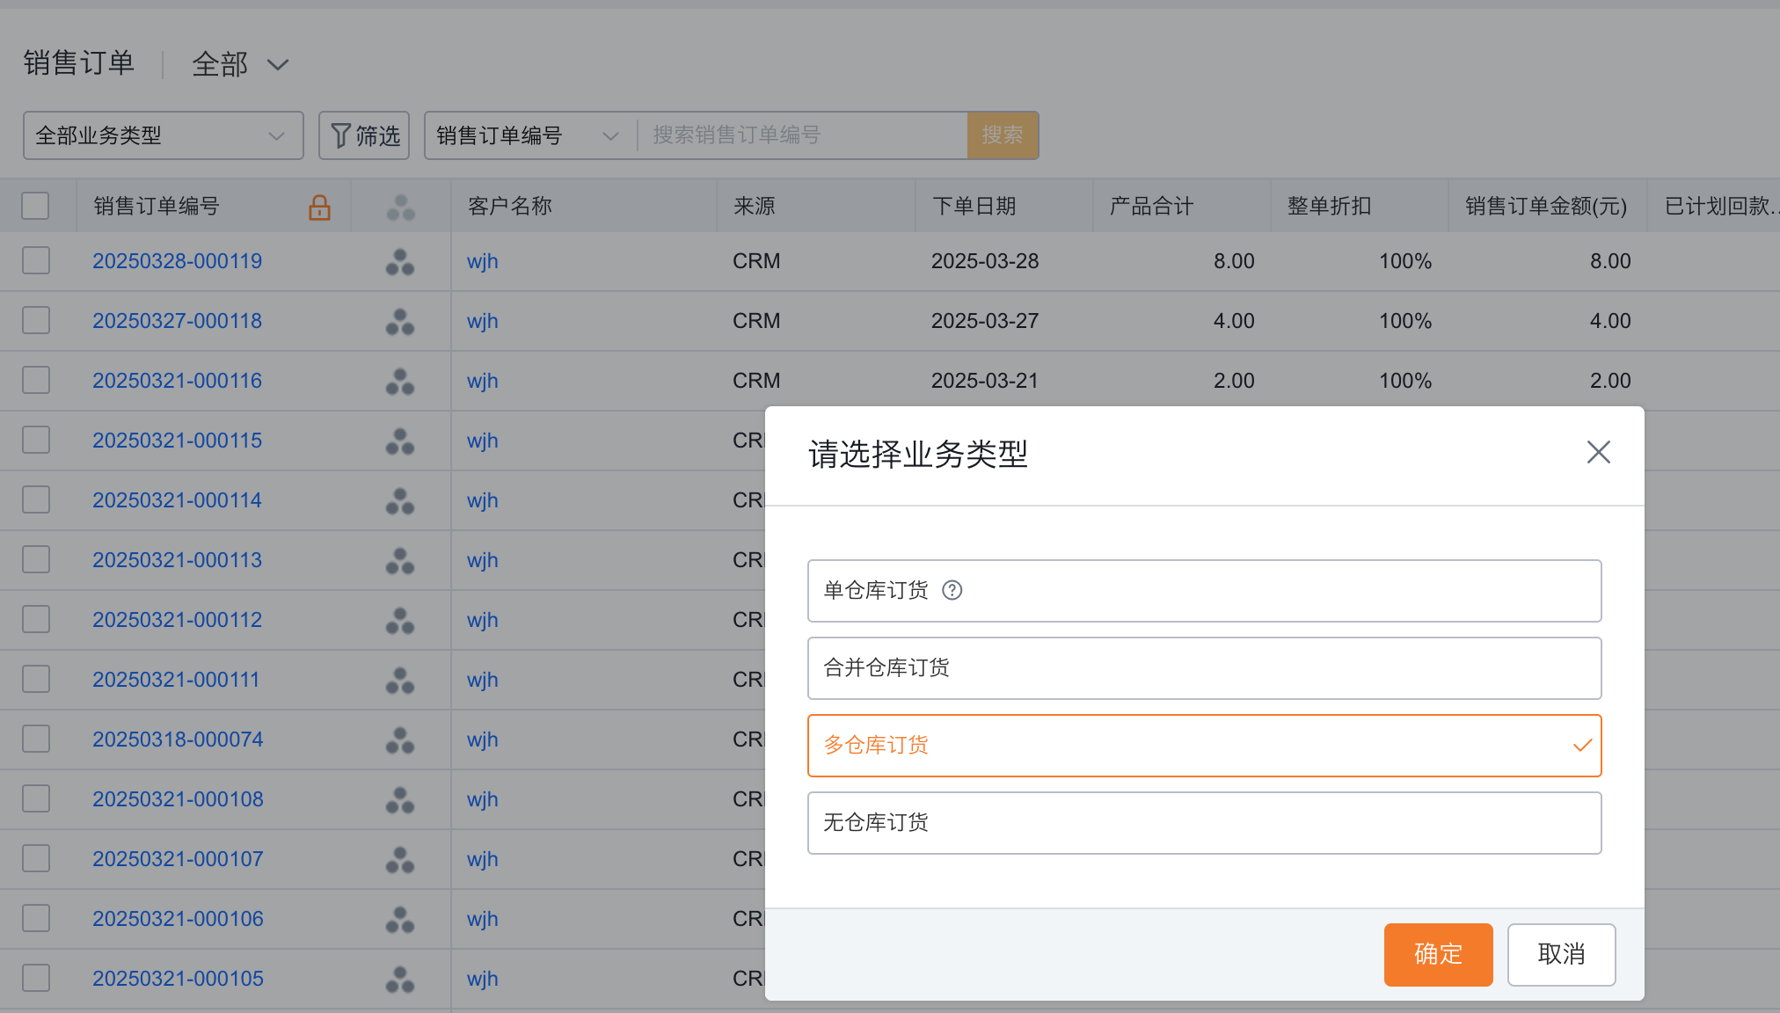Screen dimensions: 1780x1013
Task: Open order link 20250321-000111
Action: 176,680
